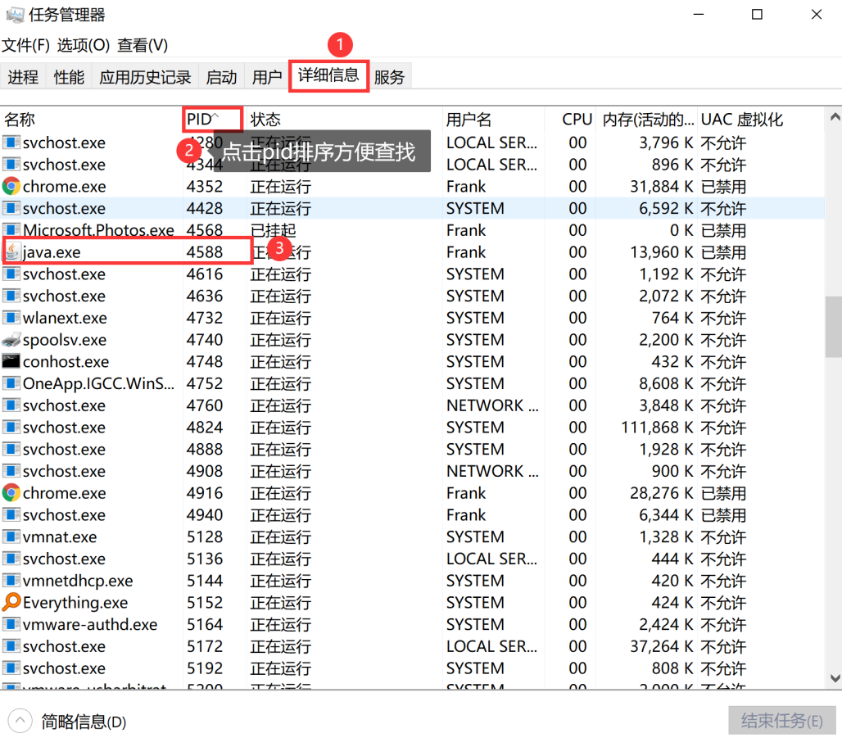This screenshot has width=842, height=747.
Task: Switch to the 用户 tab
Action: [x=267, y=77]
